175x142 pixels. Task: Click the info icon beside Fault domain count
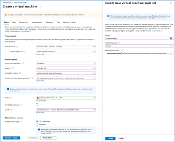[122, 50]
